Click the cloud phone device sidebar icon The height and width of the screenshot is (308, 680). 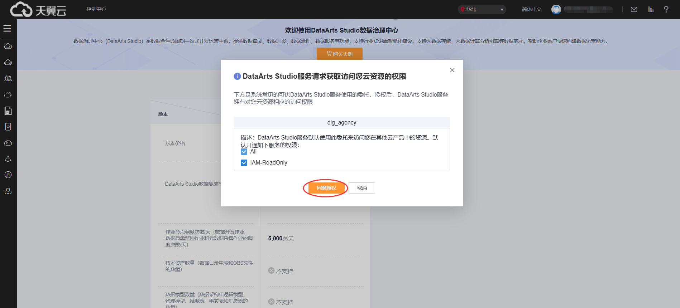tap(8, 127)
